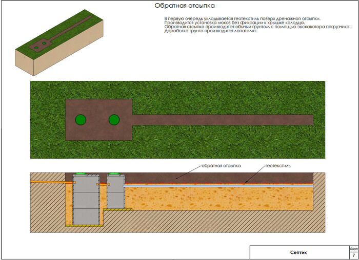Select the right concrete well in section

pos(116,194)
